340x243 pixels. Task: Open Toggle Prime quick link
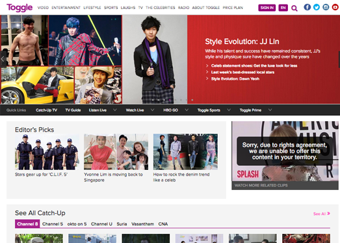pos(250,110)
